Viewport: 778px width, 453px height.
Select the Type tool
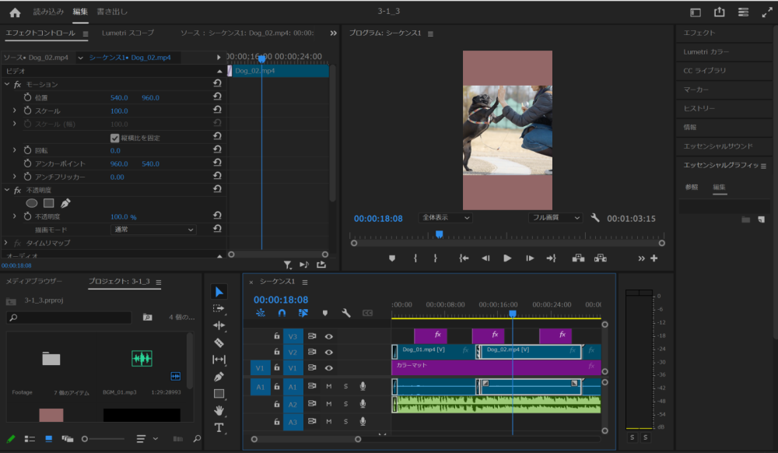pos(219,427)
